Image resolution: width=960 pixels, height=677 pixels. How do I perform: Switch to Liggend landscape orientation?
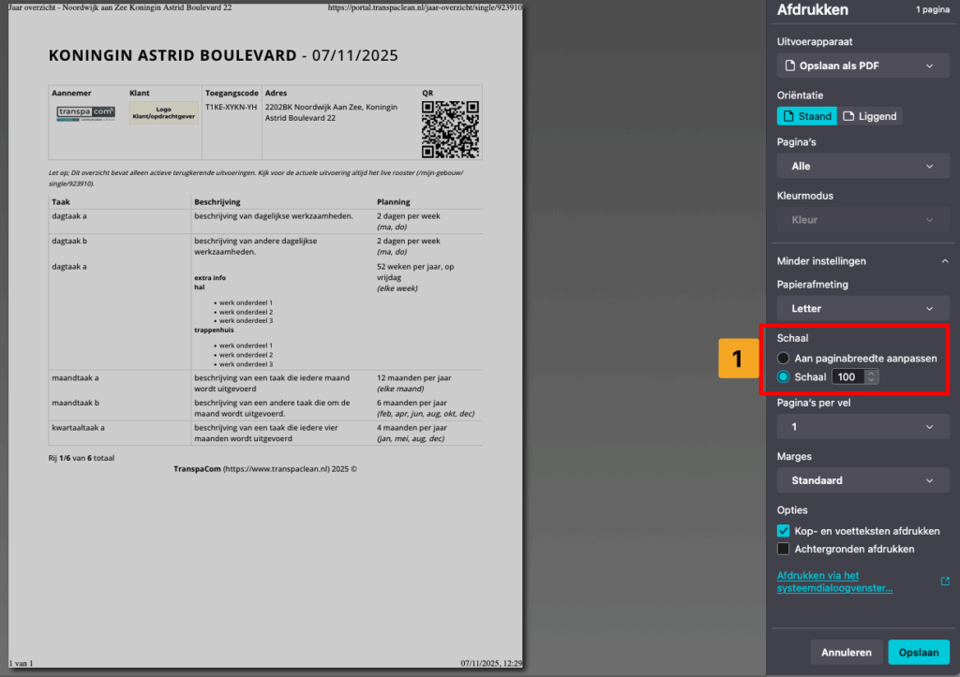tap(870, 116)
